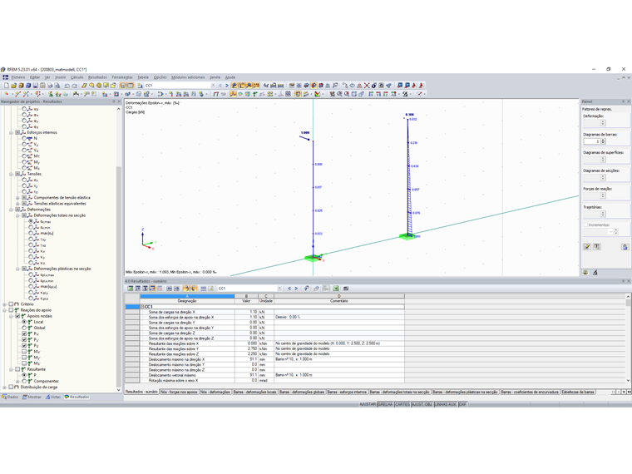632x474 pixels.
Task: Toggle the GRELHA status bar button
Action: point(385,404)
